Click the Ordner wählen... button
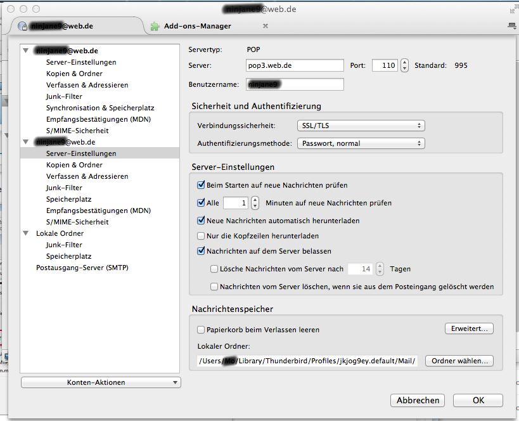 [x=459, y=361]
